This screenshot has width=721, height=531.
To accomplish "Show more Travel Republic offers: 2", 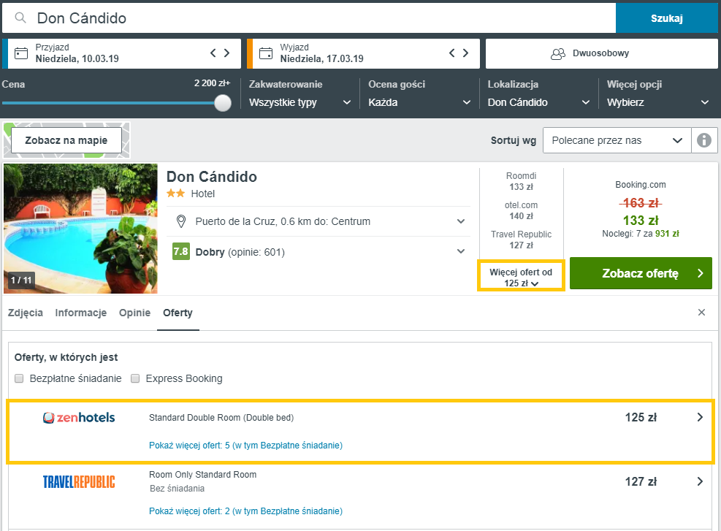I will pyautogui.click(x=245, y=511).
